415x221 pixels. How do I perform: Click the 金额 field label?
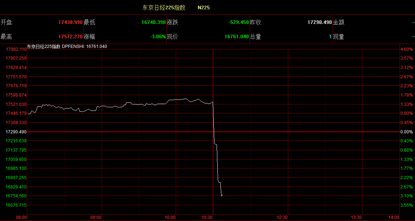click(x=339, y=22)
